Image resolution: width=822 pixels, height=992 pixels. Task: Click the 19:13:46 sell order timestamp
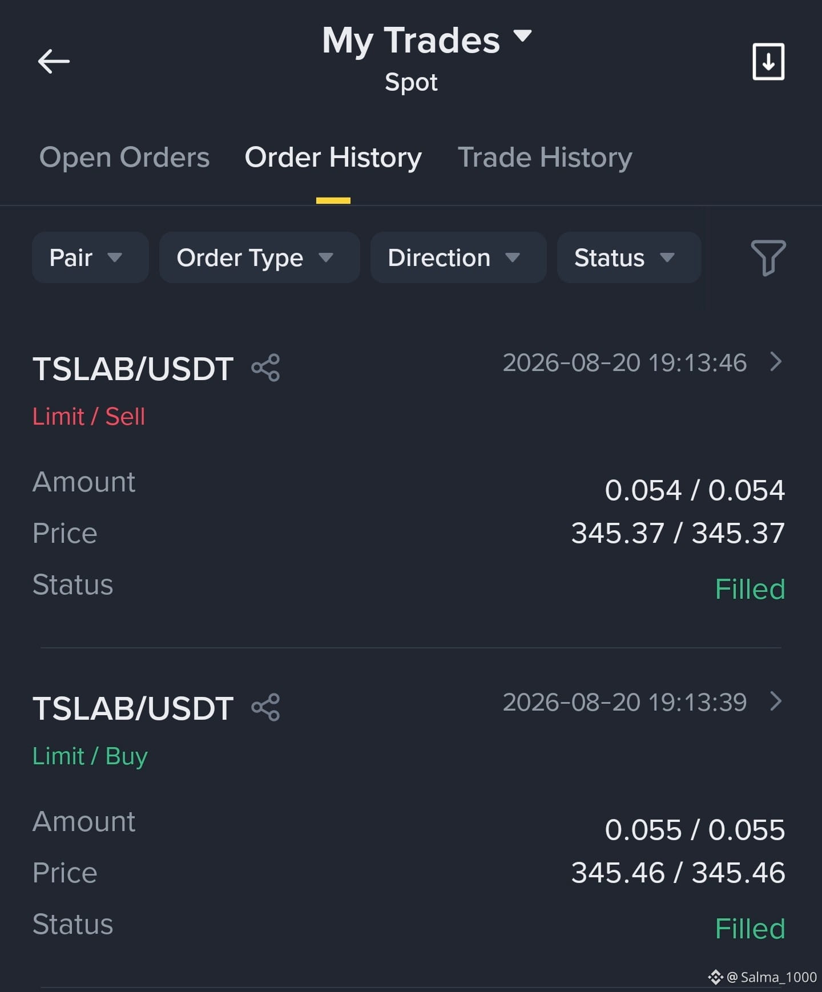[624, 363]
